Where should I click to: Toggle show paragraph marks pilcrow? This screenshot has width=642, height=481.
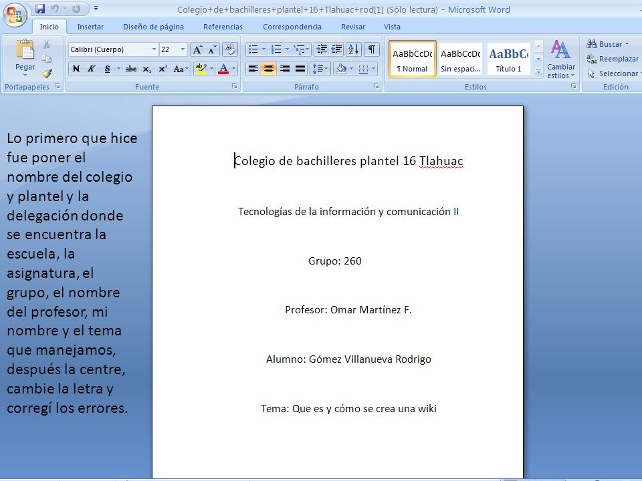371,49
